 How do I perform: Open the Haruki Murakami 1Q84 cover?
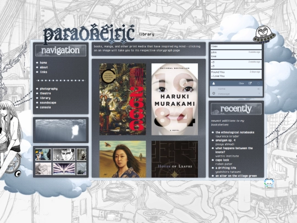[175, 99]
